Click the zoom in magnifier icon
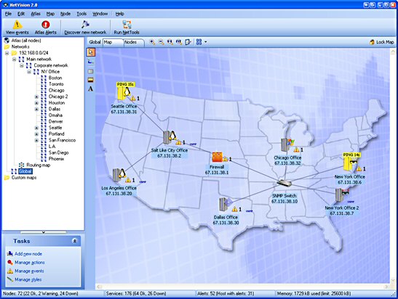This screenshot has height=299, width=398. (152, 42)
